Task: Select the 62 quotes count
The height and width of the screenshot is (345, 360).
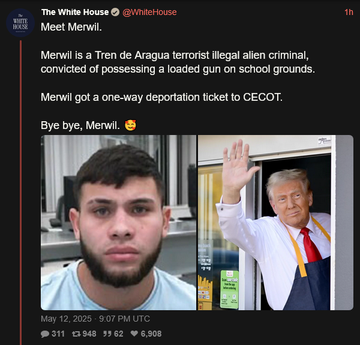Action: click(118, 334)
